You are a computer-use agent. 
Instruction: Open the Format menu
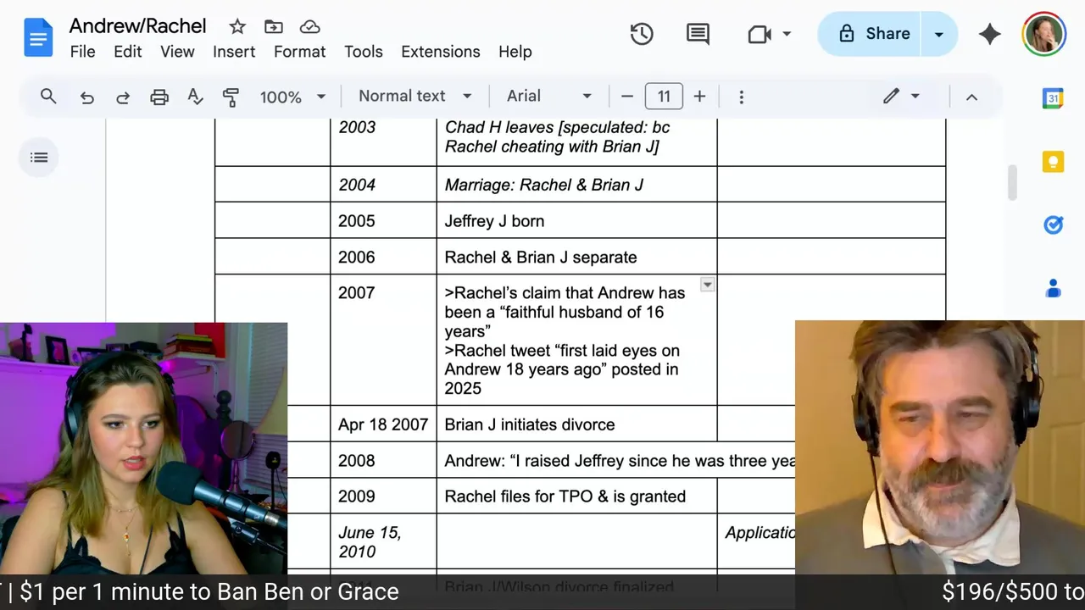tap(299, 52)
